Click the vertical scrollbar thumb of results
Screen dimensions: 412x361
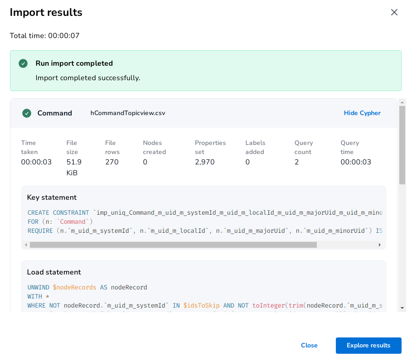tap(402, 145)
